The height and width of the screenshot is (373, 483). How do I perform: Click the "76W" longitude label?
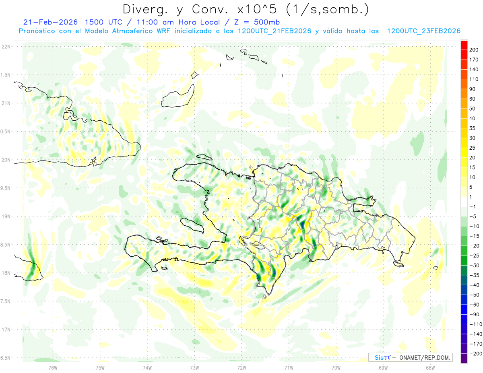(53, 367)
